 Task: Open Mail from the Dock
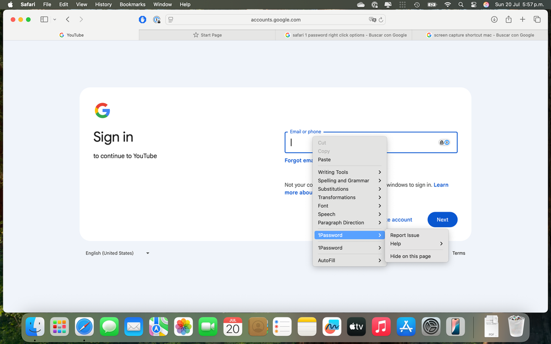click(134, 327)
